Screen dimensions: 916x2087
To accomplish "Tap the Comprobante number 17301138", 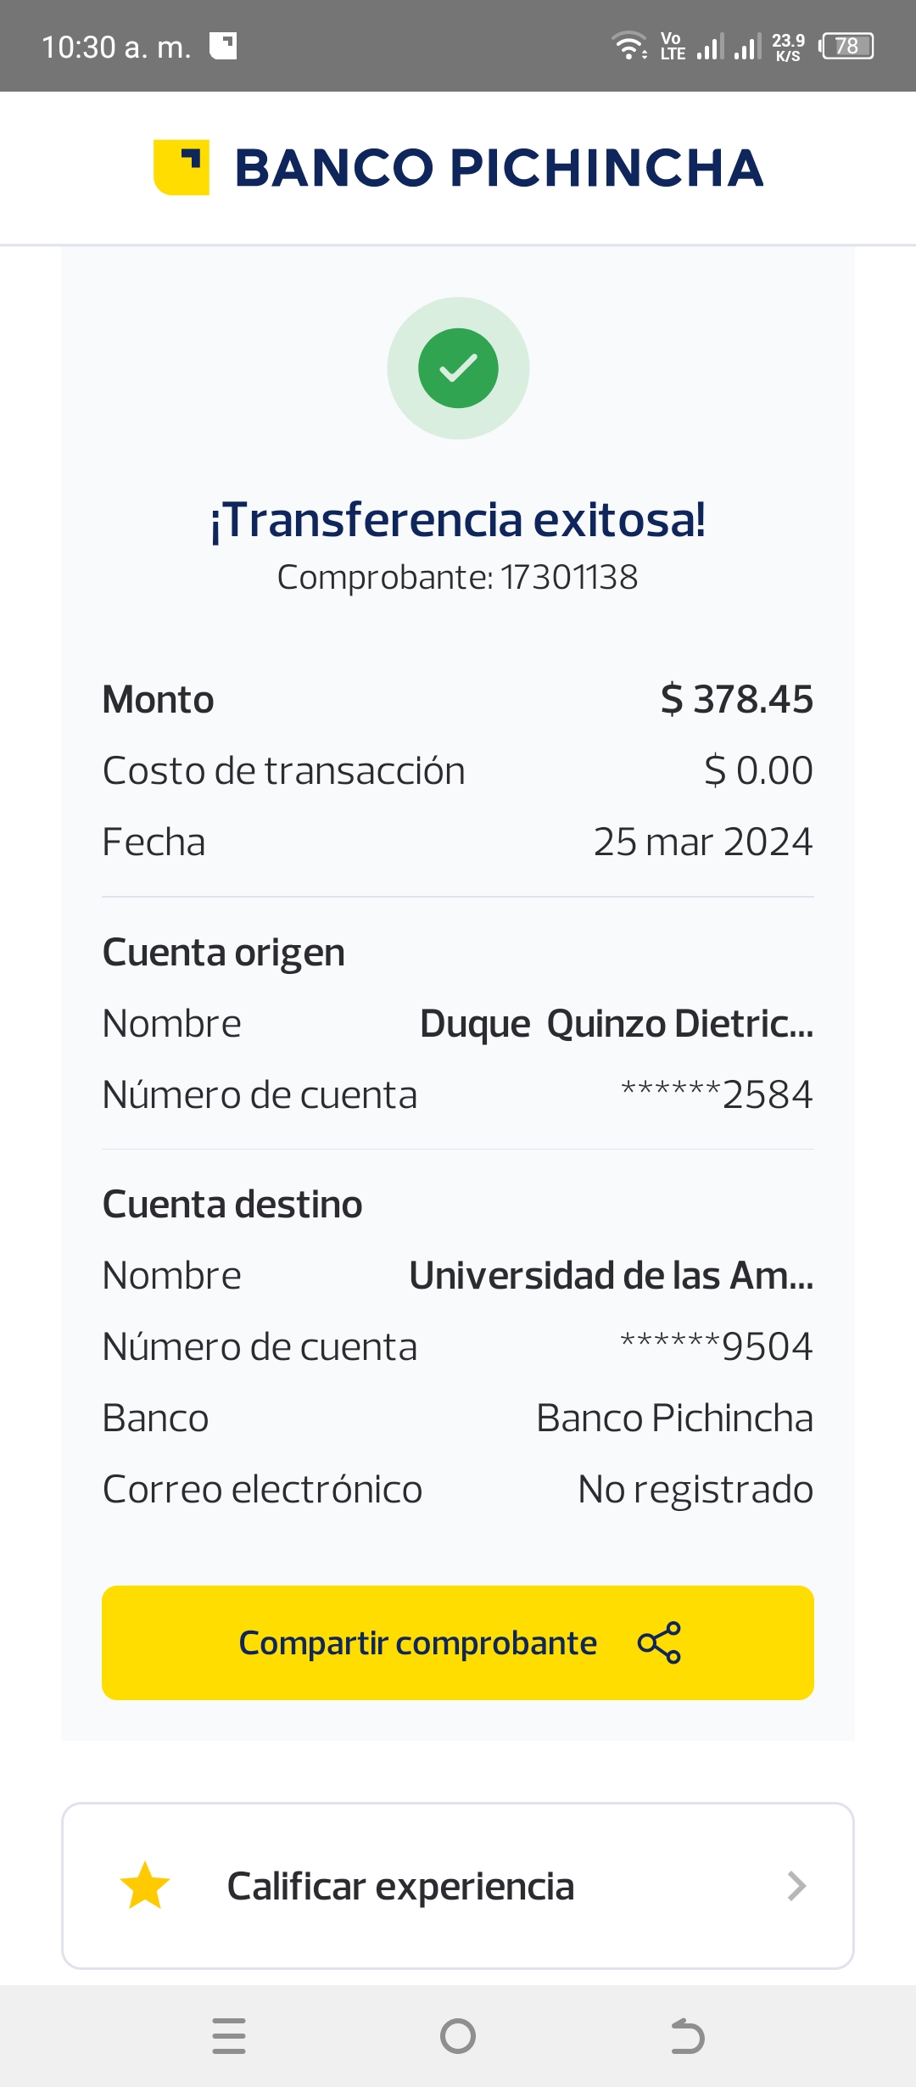I will tap(568, 578).
